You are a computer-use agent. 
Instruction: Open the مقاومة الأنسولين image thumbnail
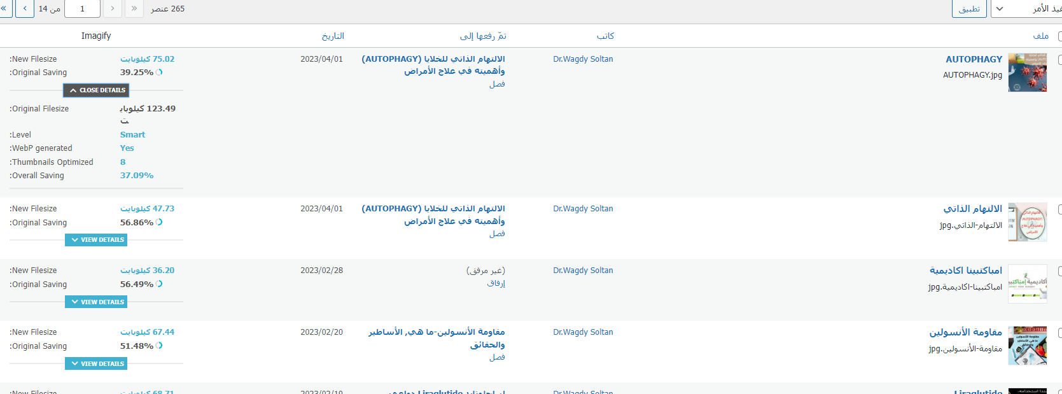click(x=1027, y=346)
